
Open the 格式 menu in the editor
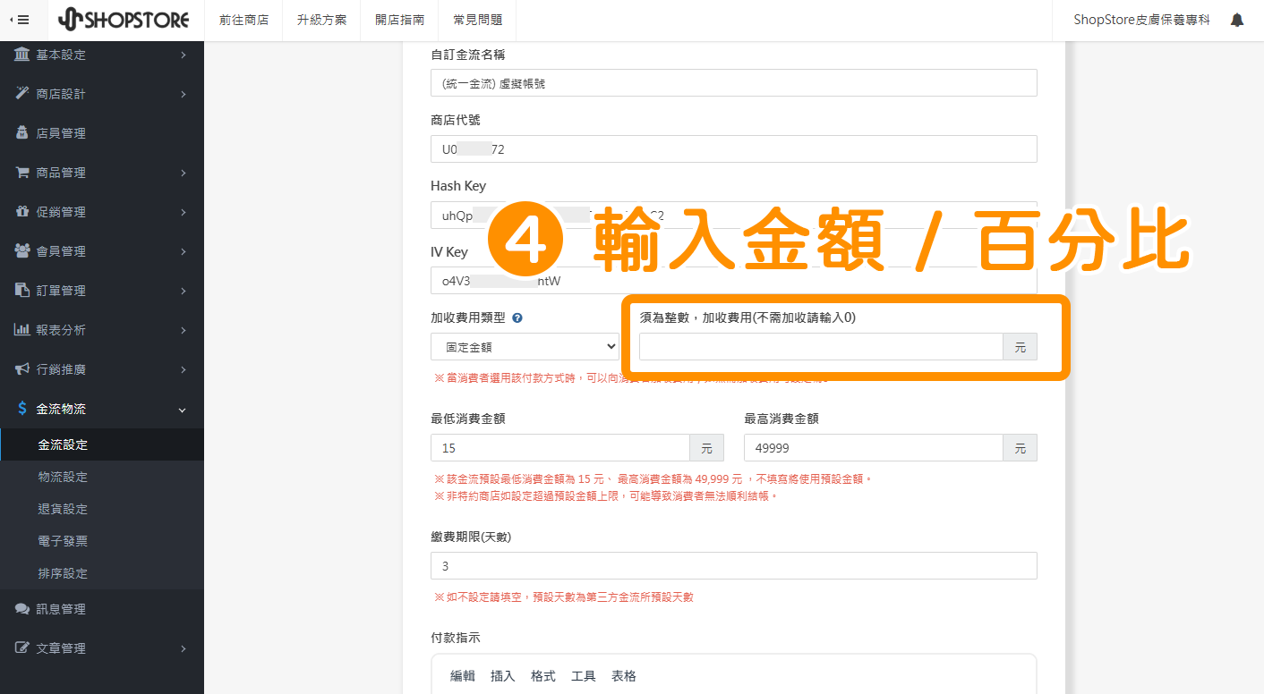pyautogui.click(x=542, y=676)
